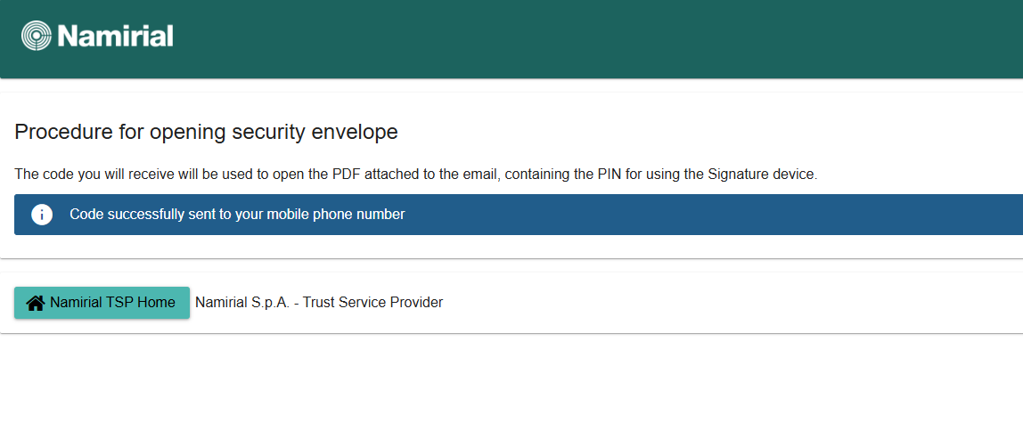1023x431 pixels.
Task: Click the house icon on home button
Action: click(36, 303)
